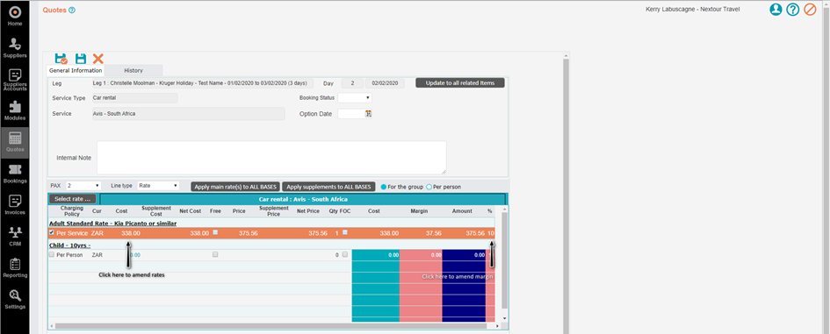
Task: Click the Adult Standard Rate - Kia Picanto heading
Action: (112, 224)
